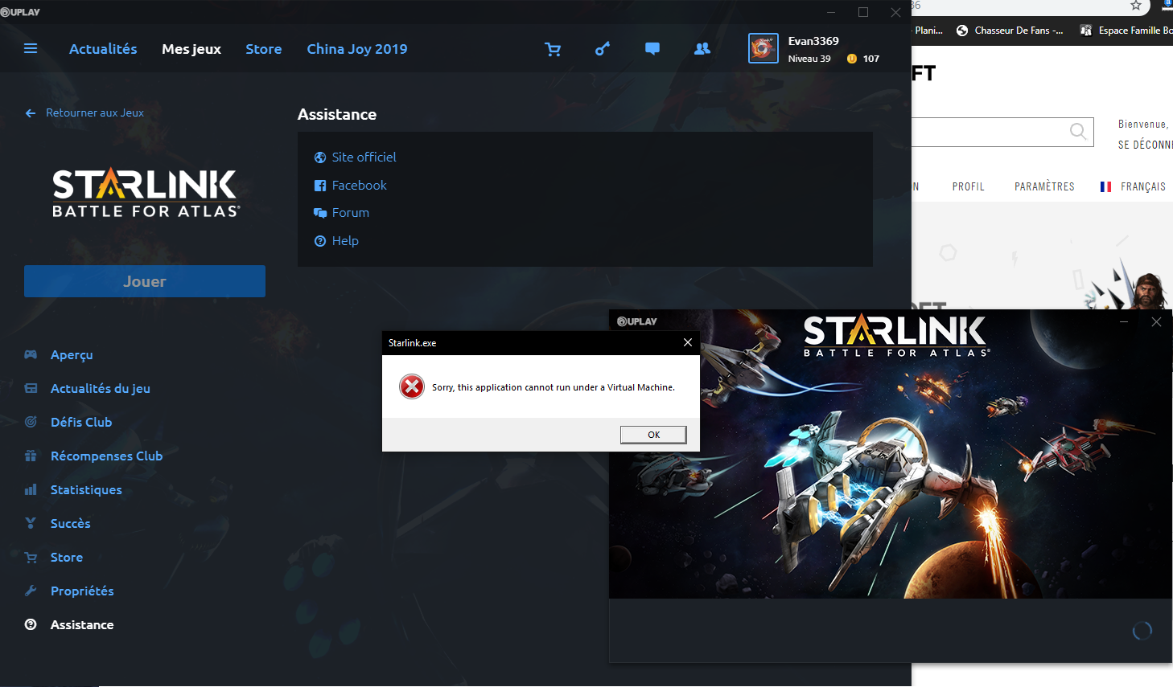Click the wrench icon beside Propriétés
The image size is (1173, 687).
31,591
